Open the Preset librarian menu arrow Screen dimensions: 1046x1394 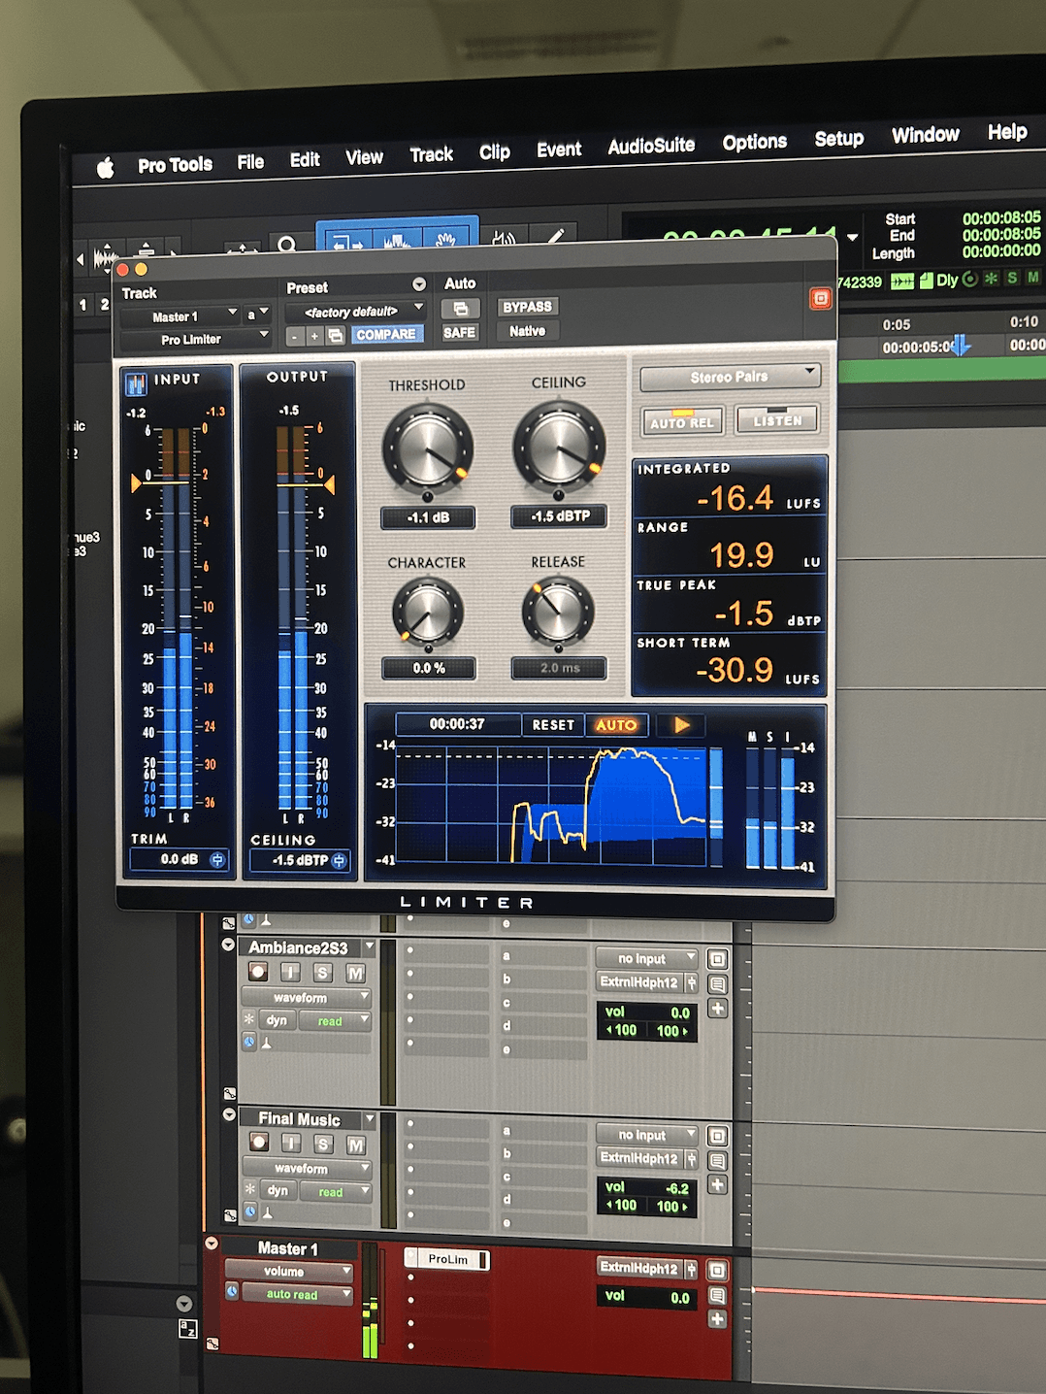419,284
